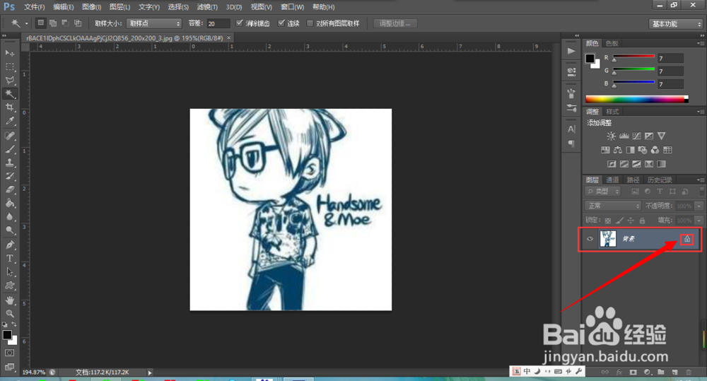Switch to the 历史记录 history tab
This screenshot has width=707, height=381.
click(x=660, y=180)
